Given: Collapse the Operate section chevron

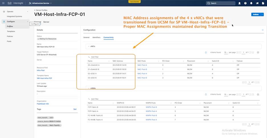Looking at the screenshot, I should click(x=28, y=12).
